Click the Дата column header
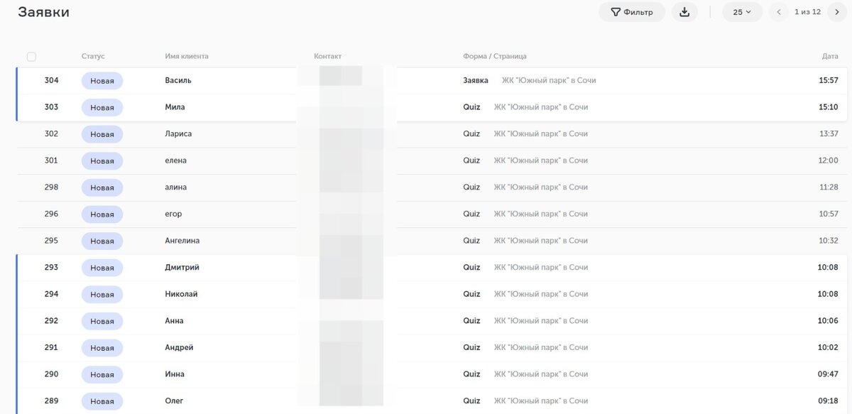The width and height of the screenshot is (852, 414). (x=830, y=56)
